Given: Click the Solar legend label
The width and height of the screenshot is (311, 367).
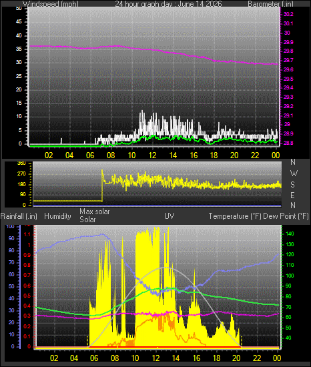Looking at the screenshot, I should click(87, 220).
